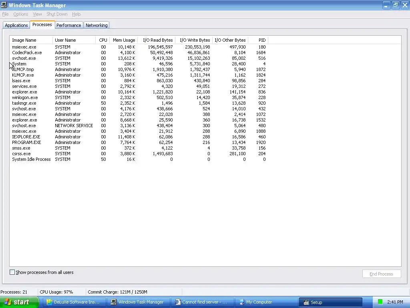Click the 2:41 PM system clock
Screen dimensions: 410x308
click(395, 302)
